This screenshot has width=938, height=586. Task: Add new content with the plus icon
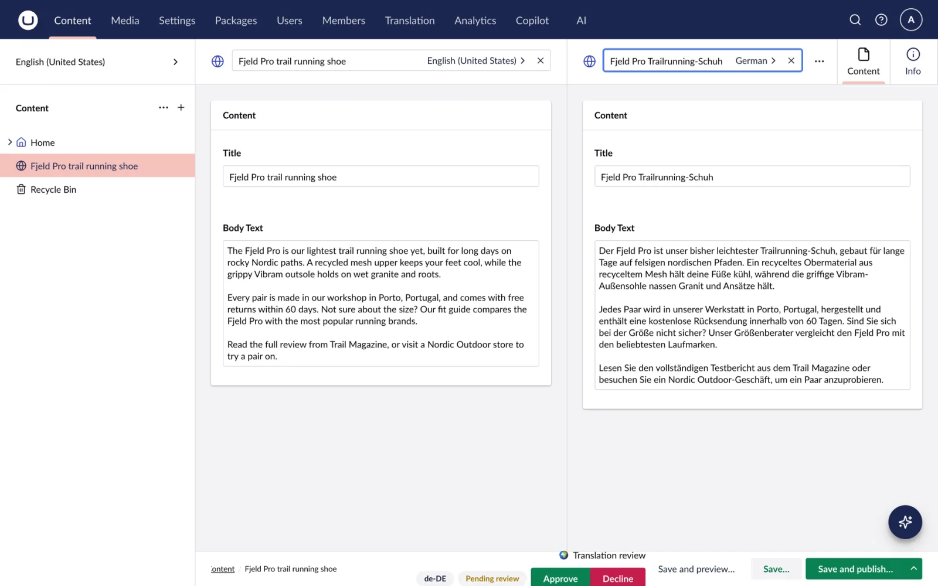[x=181, y=108]
